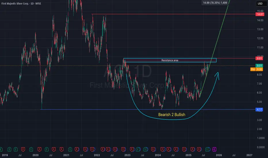This screenshot has width=268, height=158.
Task: Click the 14.67 red price label
Action: click(260, 14)
